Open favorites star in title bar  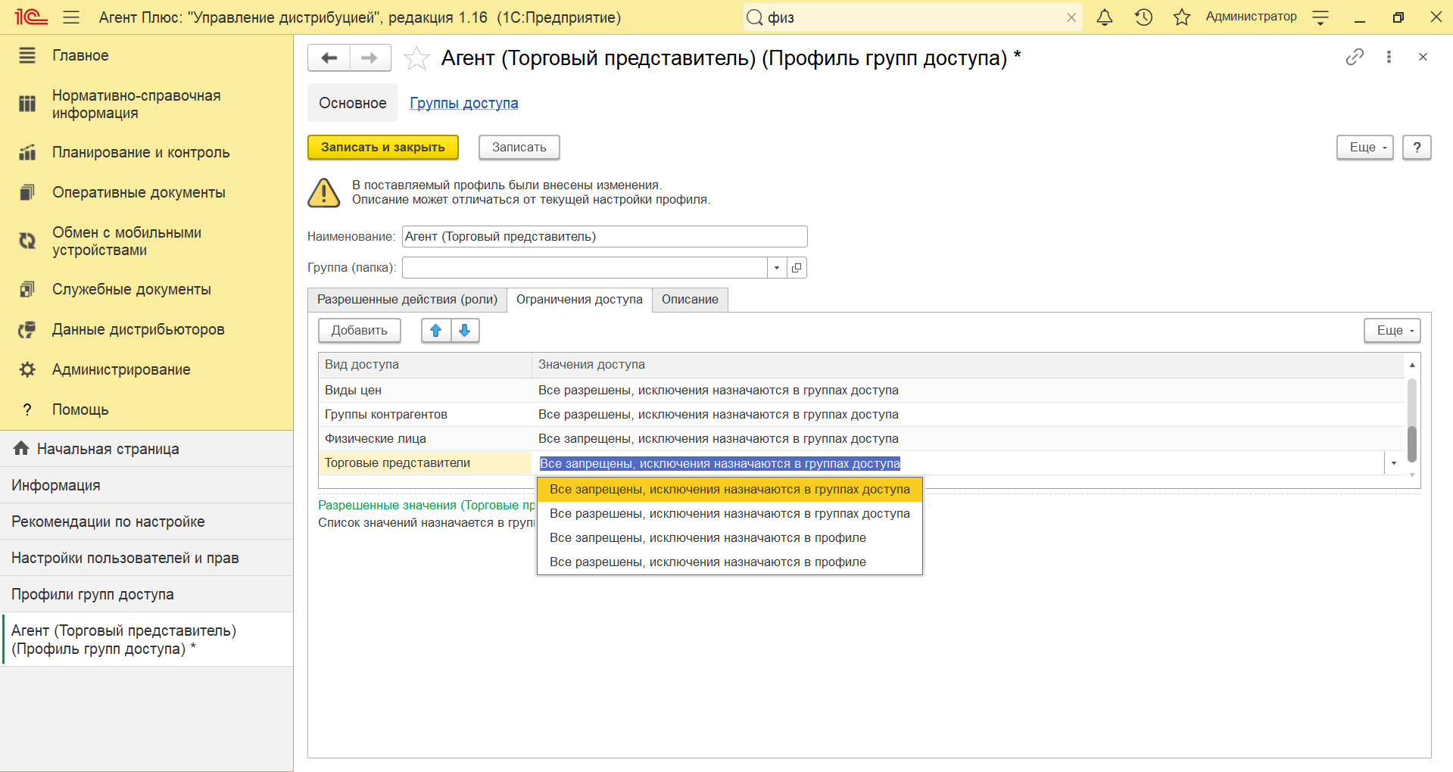click(1182, 17)
